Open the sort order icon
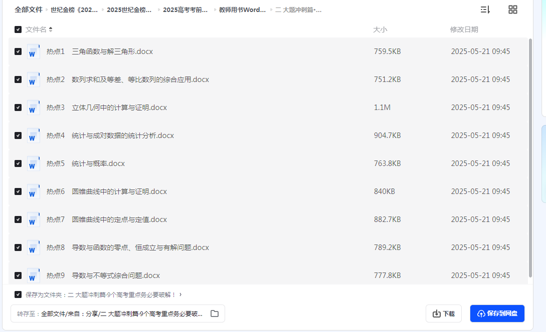 (485, 9)
